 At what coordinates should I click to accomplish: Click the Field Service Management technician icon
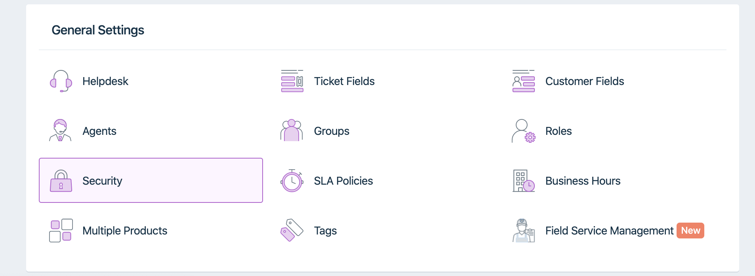click(x=523, y=231)
